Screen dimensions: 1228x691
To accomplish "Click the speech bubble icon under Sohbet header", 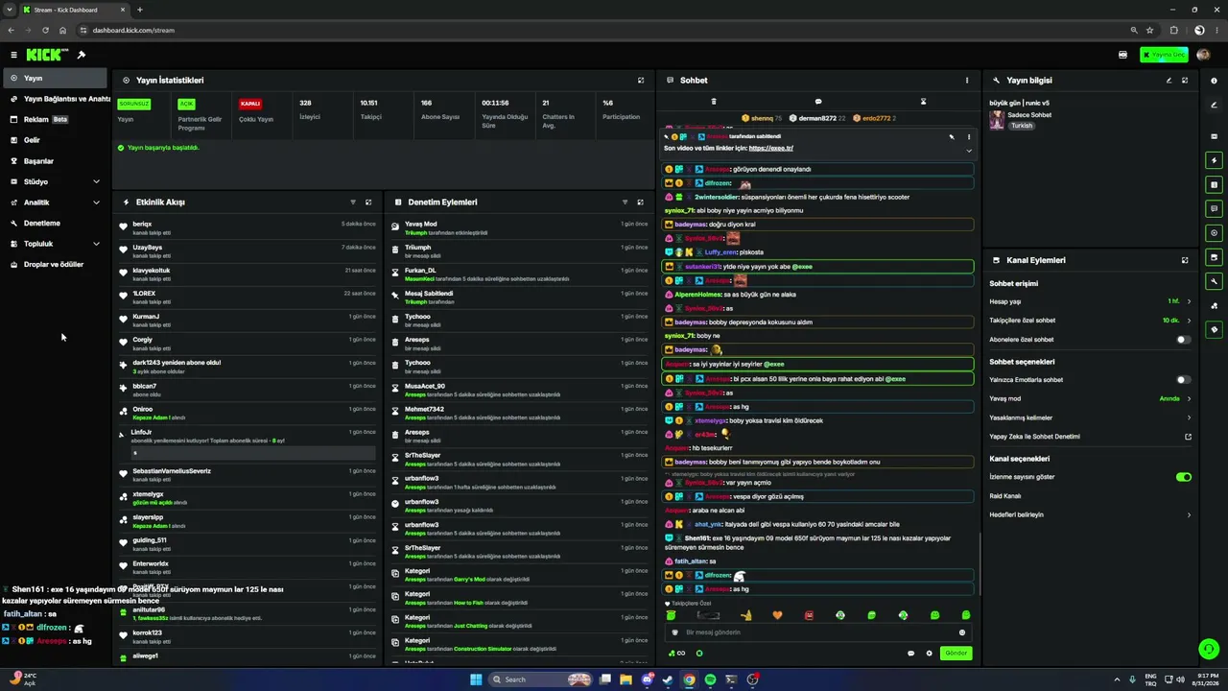I will (x=818, y=102).
